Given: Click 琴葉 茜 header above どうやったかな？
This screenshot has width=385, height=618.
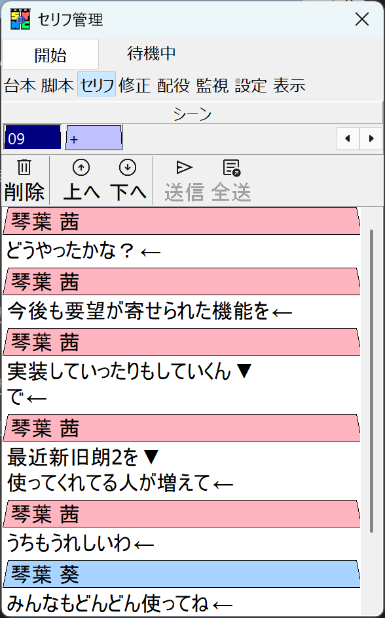Looking at the screenshot, I should (181, 222).
